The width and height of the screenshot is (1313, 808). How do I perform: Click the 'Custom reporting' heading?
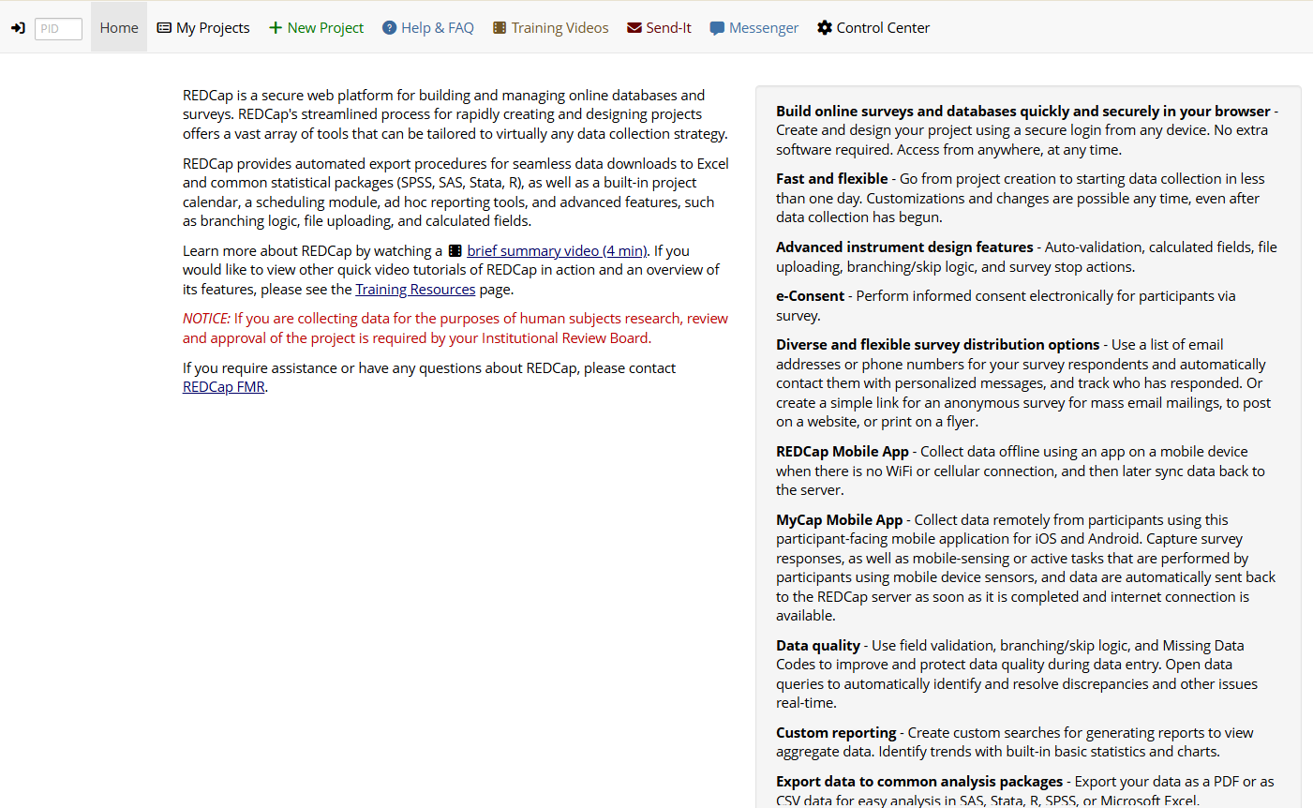click(836, 733)
